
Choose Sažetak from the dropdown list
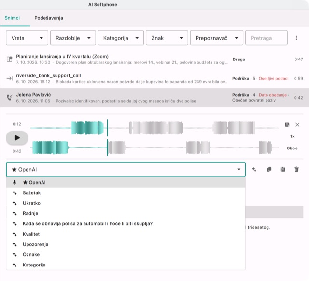coord(126,192)
